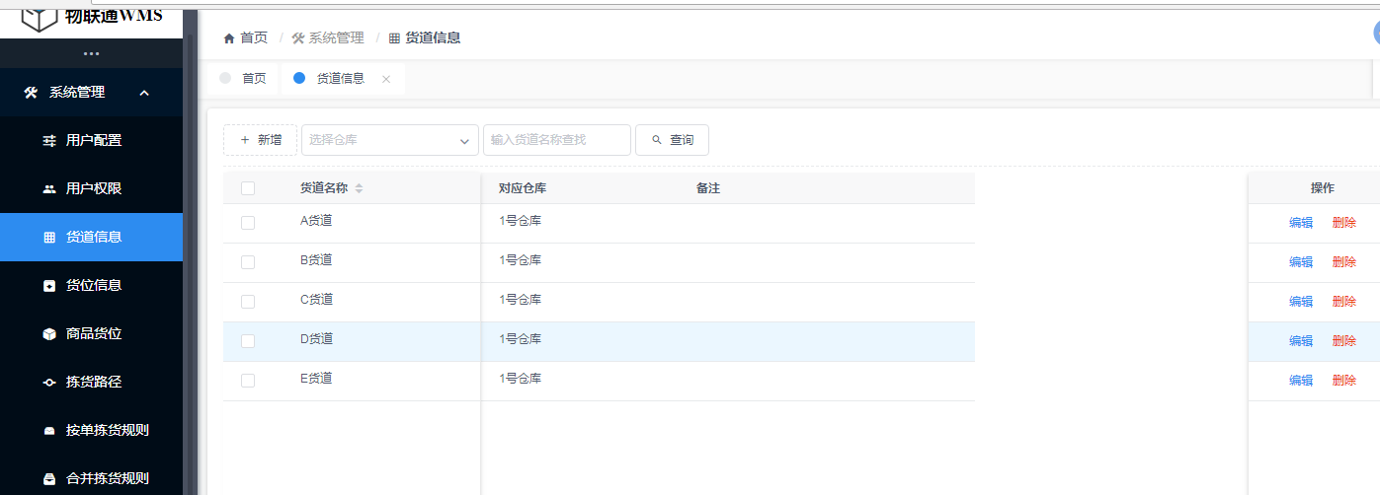
Task: Click the 新增 button
Action: pos(260,140)
